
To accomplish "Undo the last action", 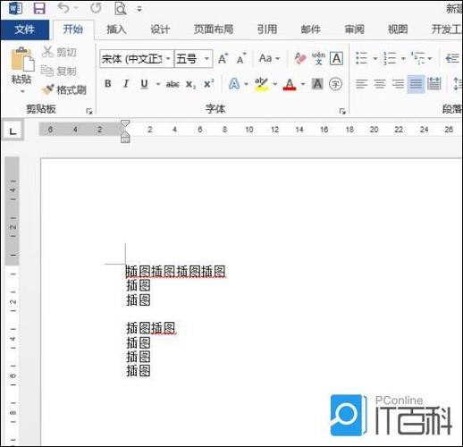I will [63, 8].
